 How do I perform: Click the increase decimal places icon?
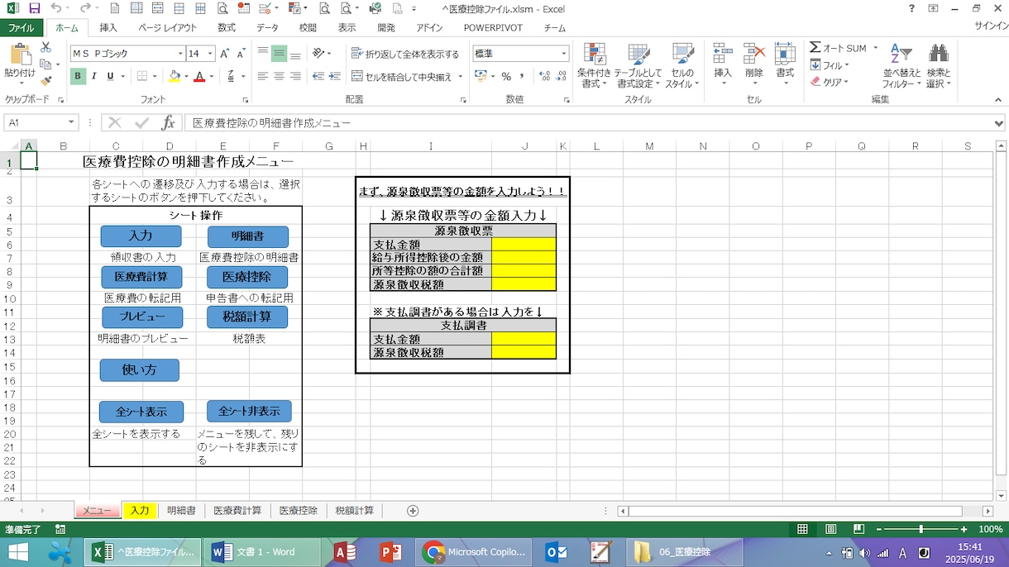544,76
